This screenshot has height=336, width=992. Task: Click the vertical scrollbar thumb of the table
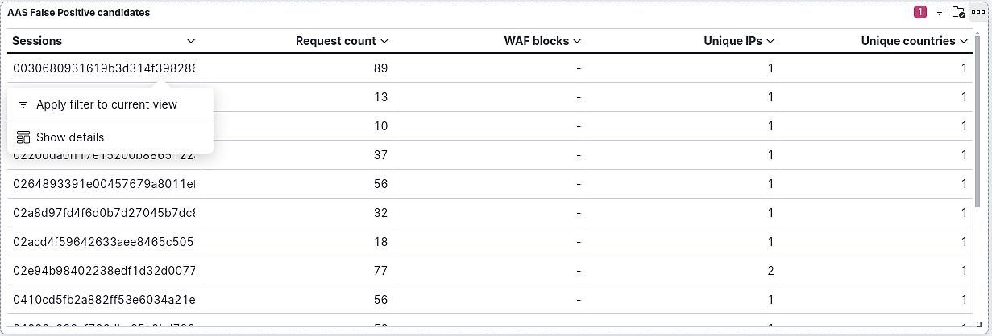click(x=977, y=132)
